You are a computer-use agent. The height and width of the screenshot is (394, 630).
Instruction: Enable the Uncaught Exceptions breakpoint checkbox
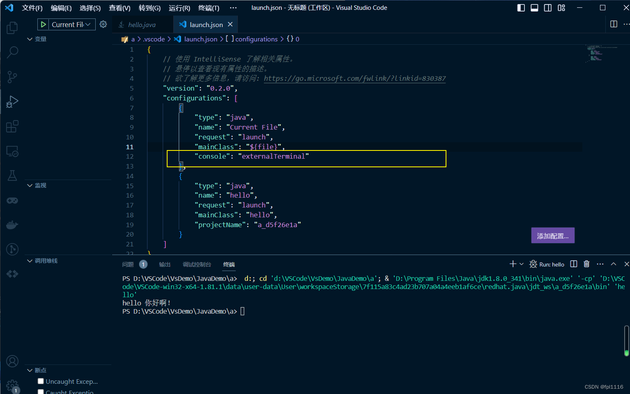click(x=41, y=381)
